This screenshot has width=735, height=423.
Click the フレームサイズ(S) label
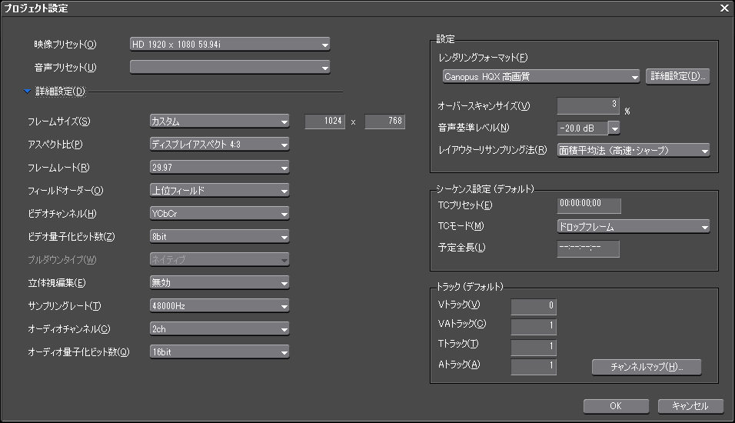[x=58, y=122]
